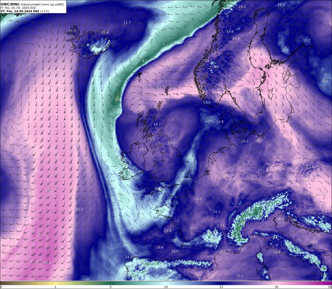
Task: Click the 13.4 value label
Action: (310, 166)
